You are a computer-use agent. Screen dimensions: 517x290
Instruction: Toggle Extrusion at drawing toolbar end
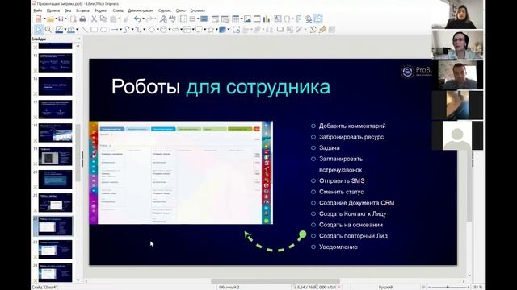tap(331, 30)
